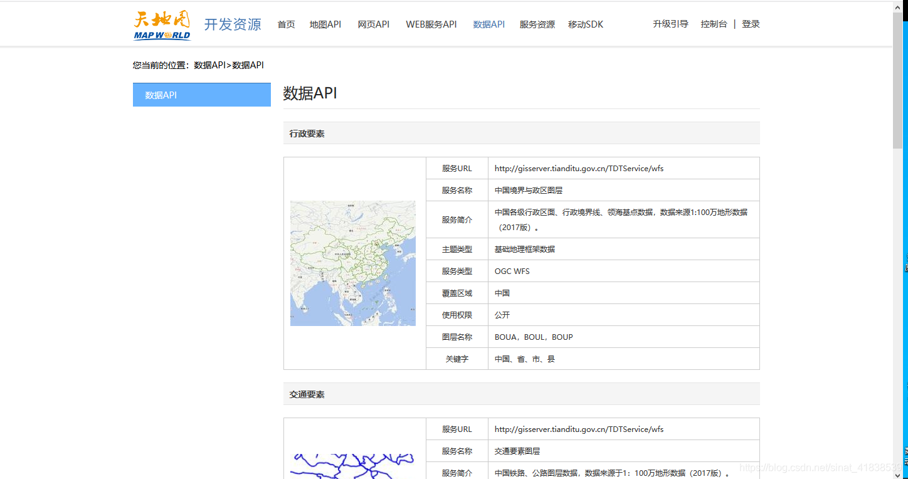Click the blue transport network map thumbnail
Viewport: 908px width, 479px height.
pyautogui.click(x=352, y=466)
